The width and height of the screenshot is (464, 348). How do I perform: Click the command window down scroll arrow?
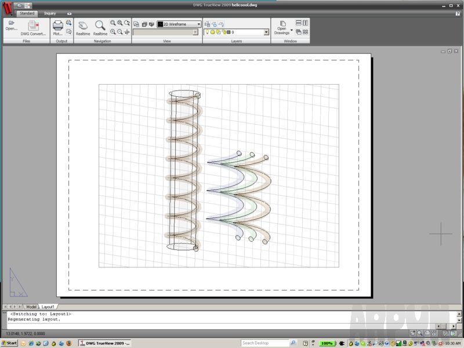(x=458, y=321)
